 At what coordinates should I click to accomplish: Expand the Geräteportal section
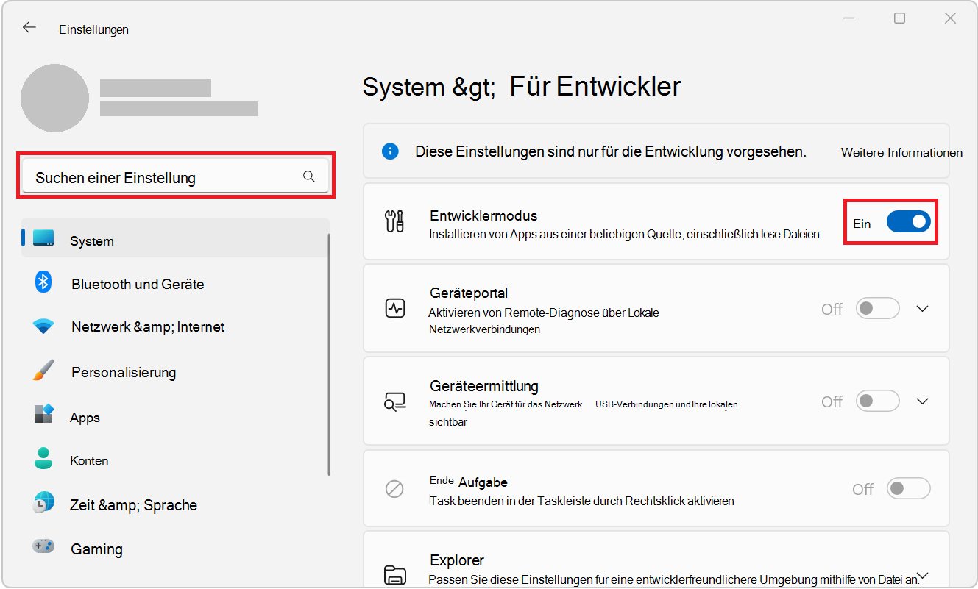[x=922, y=308]
